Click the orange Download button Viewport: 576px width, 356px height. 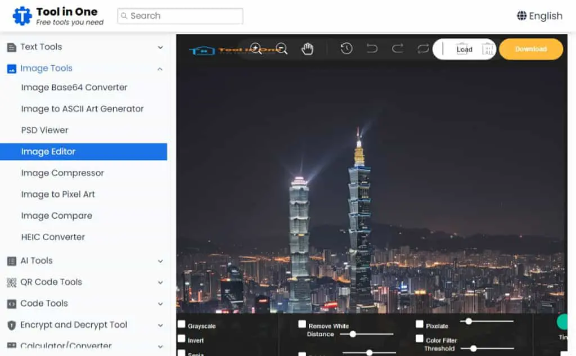tap(531, 49)
